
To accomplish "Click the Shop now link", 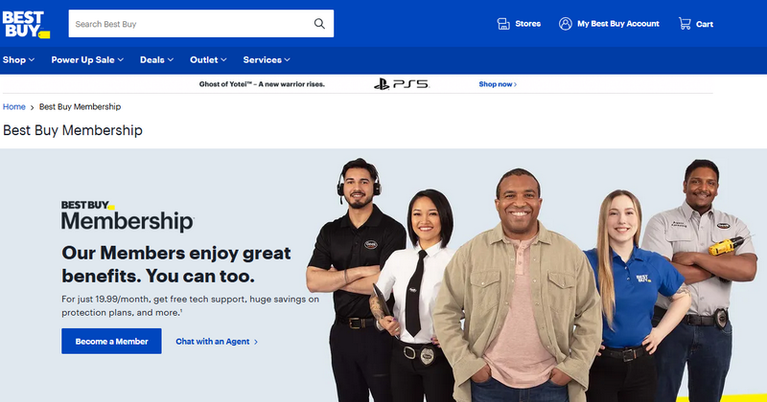I will click(497, 84).
